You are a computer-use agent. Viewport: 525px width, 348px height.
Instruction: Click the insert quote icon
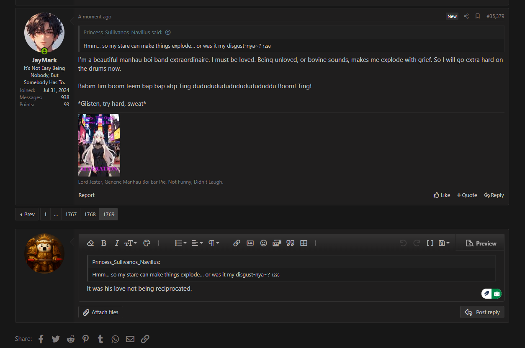[290, 243]
